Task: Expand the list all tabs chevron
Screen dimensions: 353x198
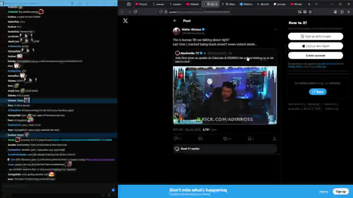Action: 316,4
